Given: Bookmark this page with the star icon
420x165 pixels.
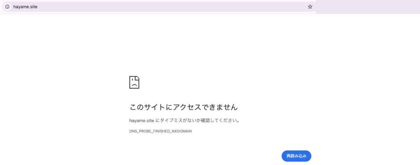Looking at the screenshot, I should tap(310, 7).
